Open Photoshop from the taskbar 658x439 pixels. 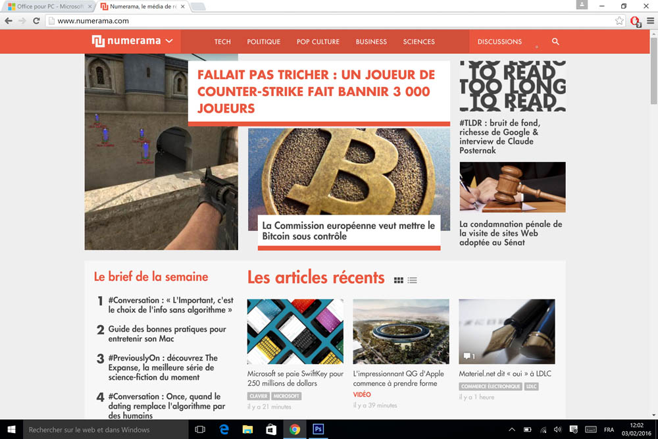[318, 429]
